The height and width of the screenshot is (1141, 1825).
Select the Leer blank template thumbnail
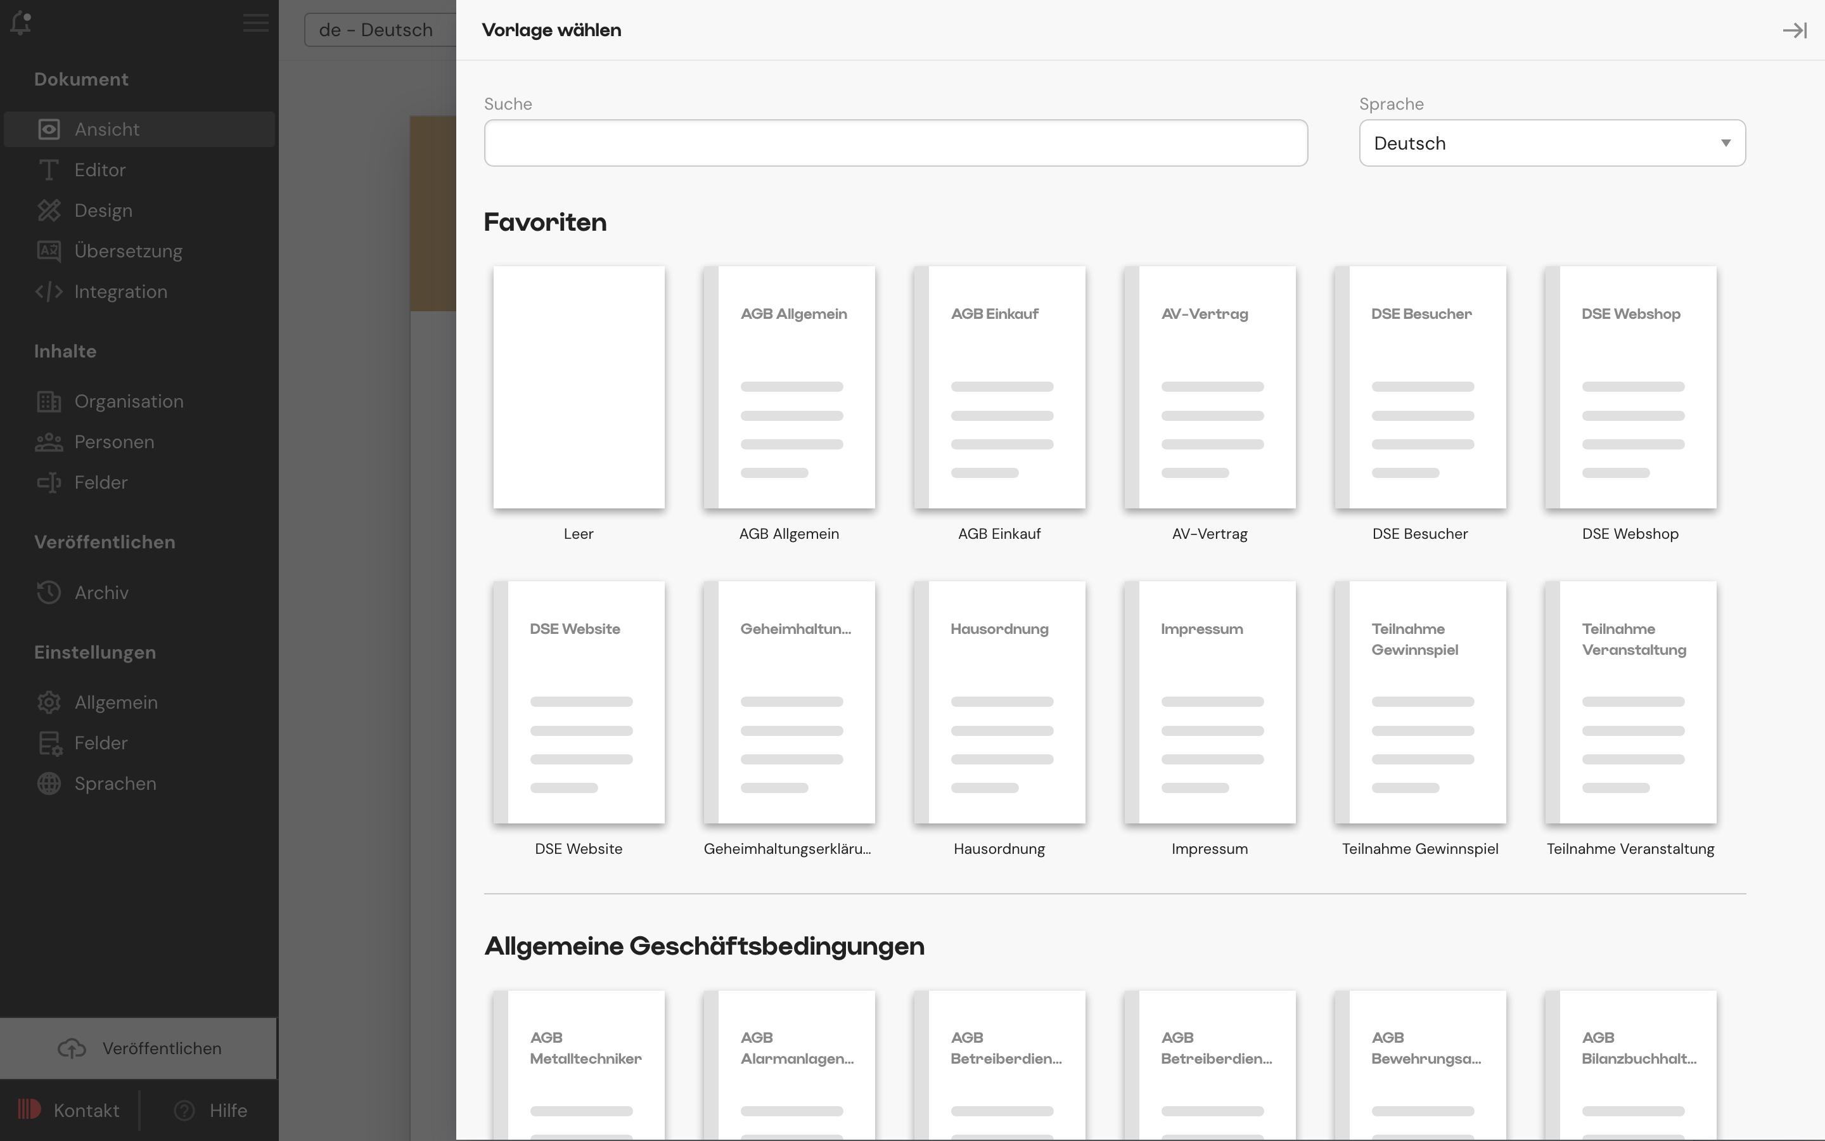pos(579,387)
